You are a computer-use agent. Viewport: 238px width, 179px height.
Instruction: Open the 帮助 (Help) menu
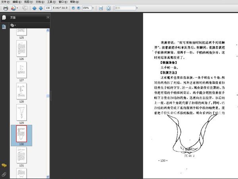pos(75,2)
